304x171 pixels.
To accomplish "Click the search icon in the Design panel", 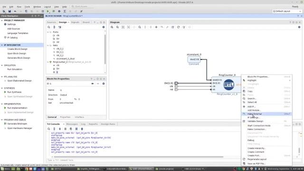I will pyautogui.click(x=49, y=27).
